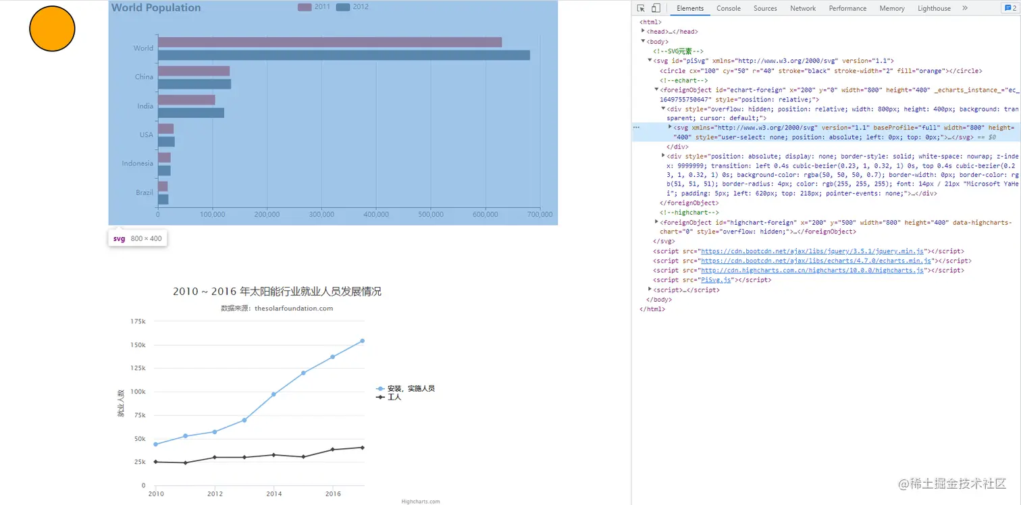Switch to the Elements tab

tap(690, 8)
